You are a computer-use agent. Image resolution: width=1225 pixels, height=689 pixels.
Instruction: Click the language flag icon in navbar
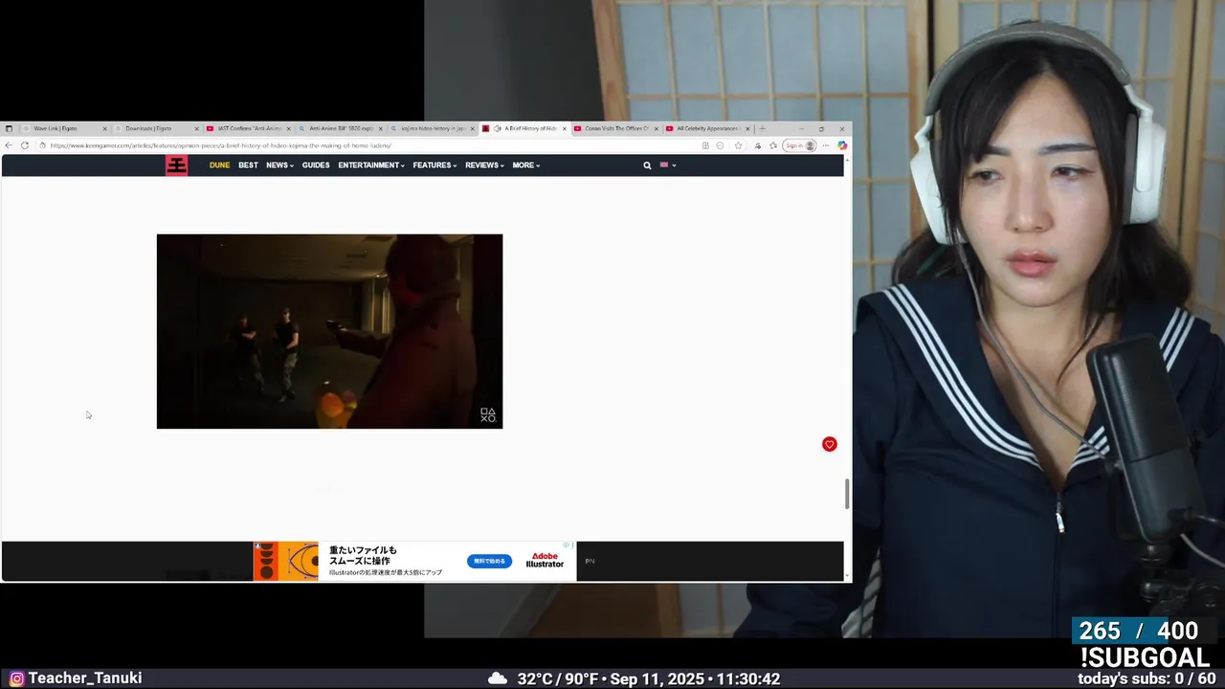(664, 165)
